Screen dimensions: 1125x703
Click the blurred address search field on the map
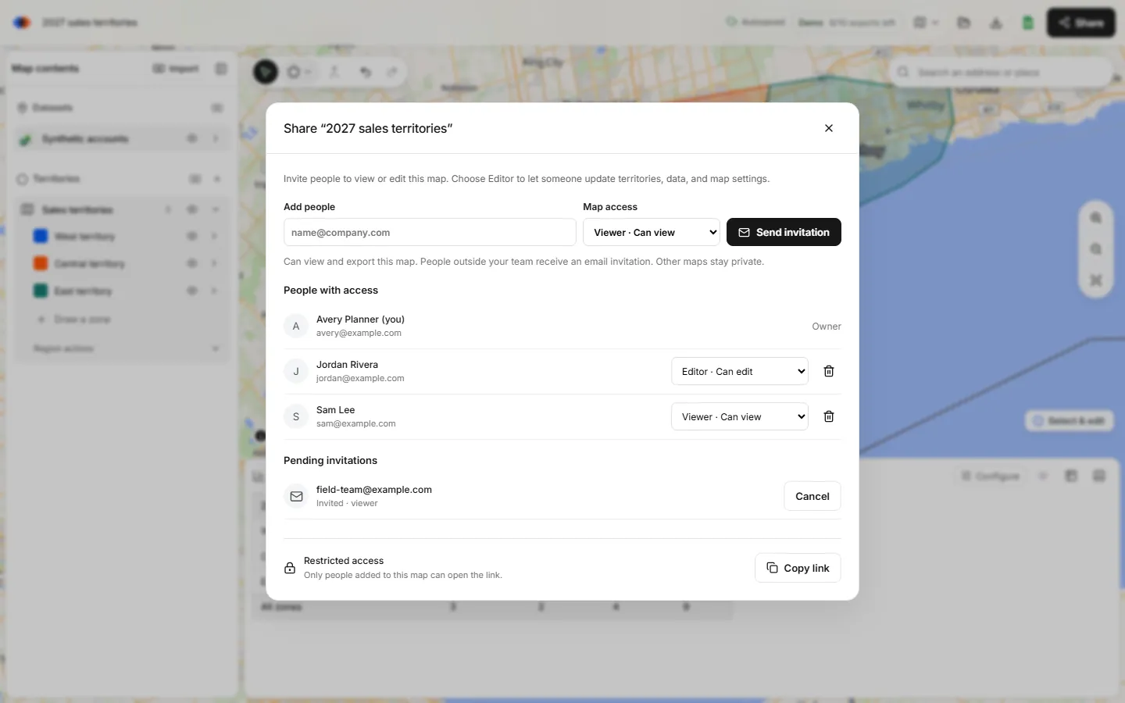click(1001, 73)
